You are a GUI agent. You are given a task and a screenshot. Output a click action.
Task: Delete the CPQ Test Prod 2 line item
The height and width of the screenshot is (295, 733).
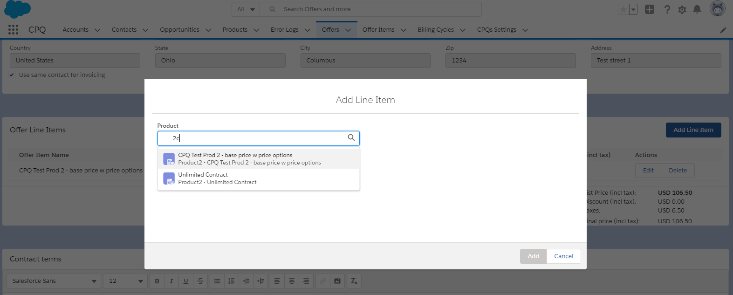coord(678,171)
